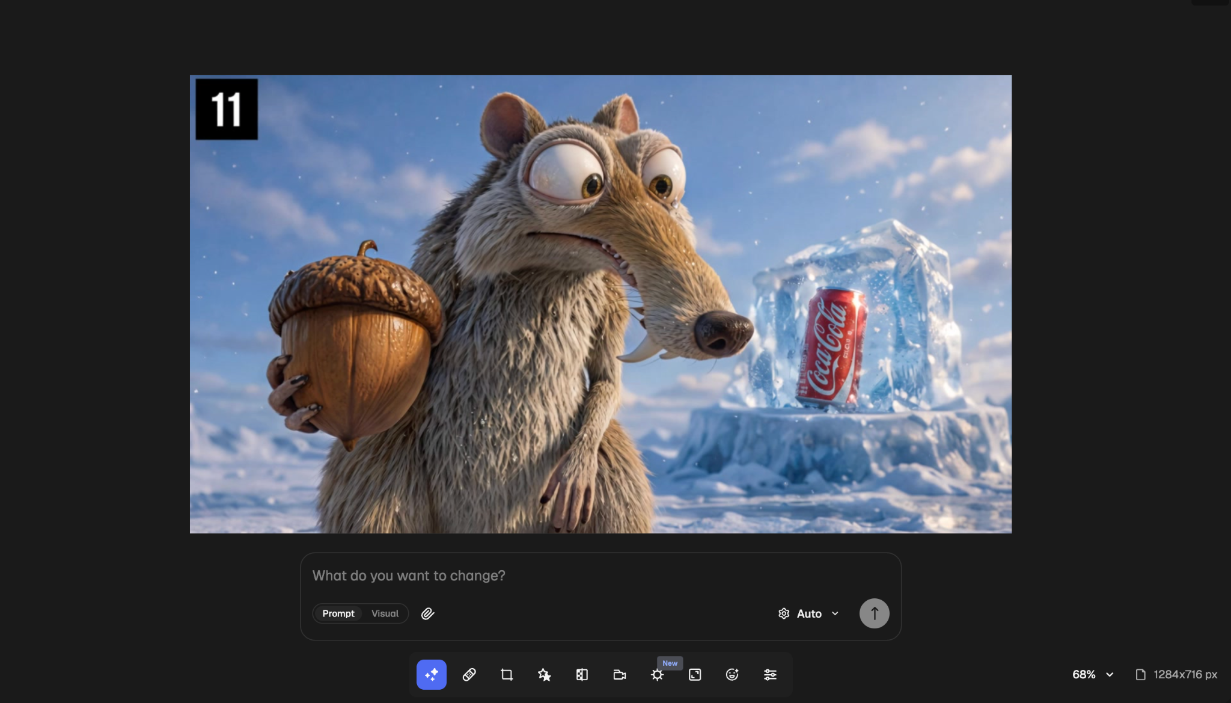Open the smiling face expression tool
The width and height of the screenshot is (1231, 703).
732,674
